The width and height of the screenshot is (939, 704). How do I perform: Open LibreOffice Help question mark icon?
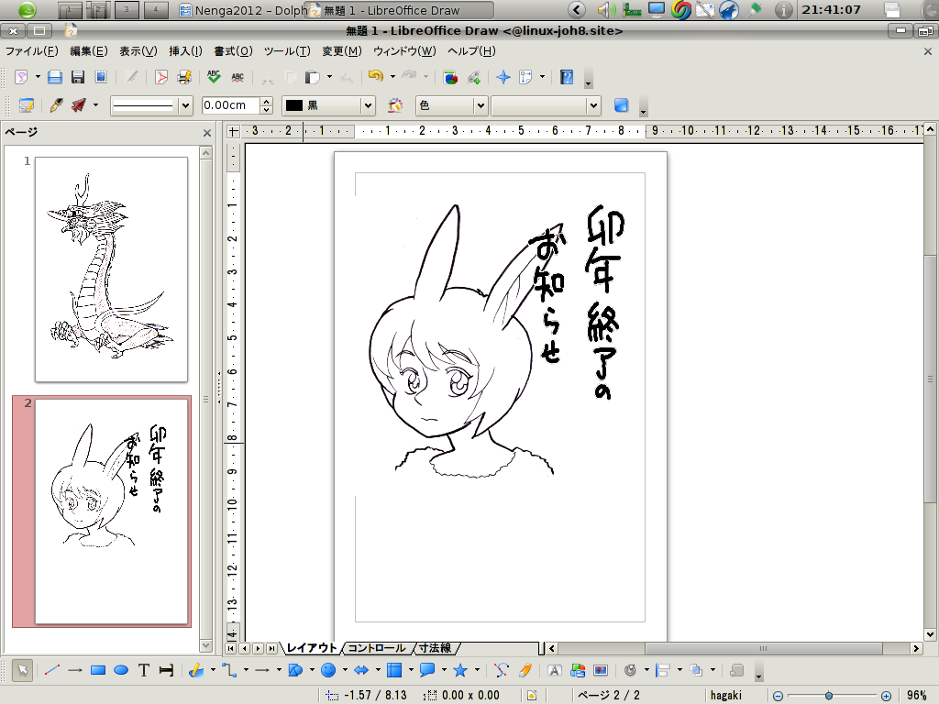567,77
